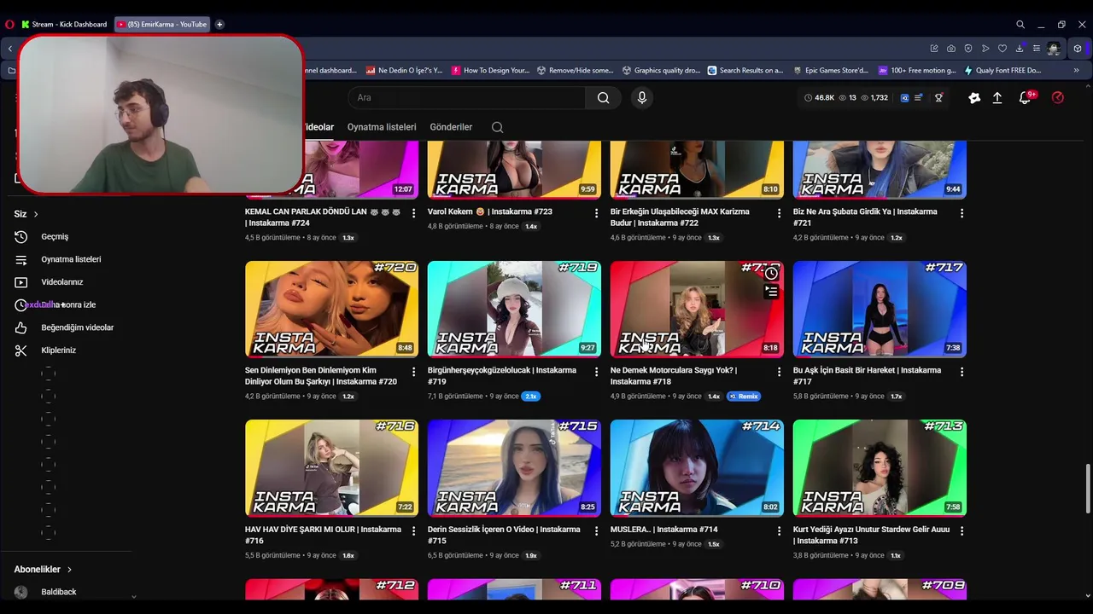Click the red circular icon beside notifications bell
The image size is (1093, 614).
pos(1058,98)
